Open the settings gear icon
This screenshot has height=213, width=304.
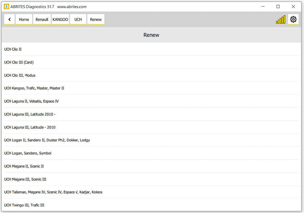pos(293,19)
